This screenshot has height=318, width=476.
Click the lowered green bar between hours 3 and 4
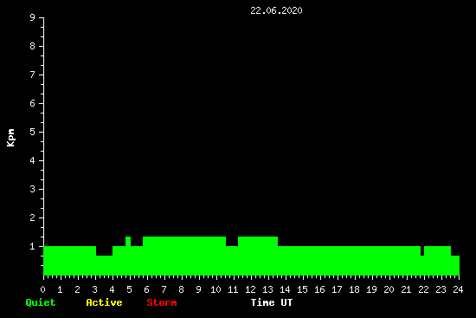tap(104, 265)
